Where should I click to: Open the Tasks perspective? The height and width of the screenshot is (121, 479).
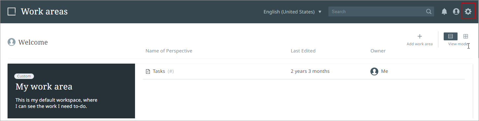159,71
